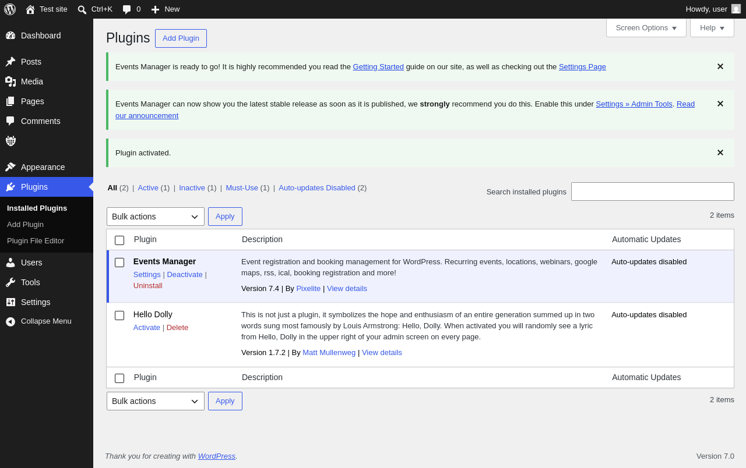Open Tools wrench icon
The width and height of the screenshot is (746, 468).
10,282
